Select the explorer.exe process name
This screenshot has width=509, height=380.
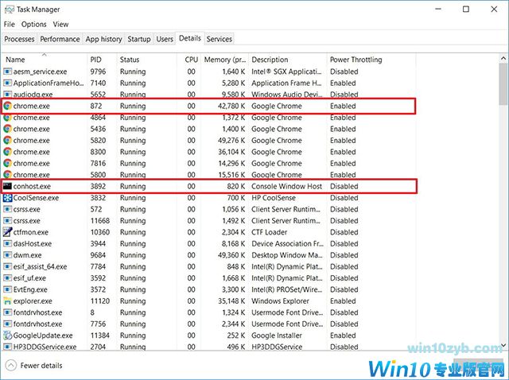tap(33, 301)
